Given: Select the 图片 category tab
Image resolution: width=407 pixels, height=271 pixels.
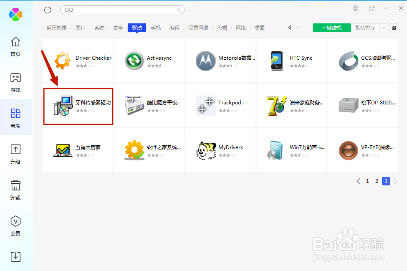Looking at the screenshot, I should coord(81,28).
